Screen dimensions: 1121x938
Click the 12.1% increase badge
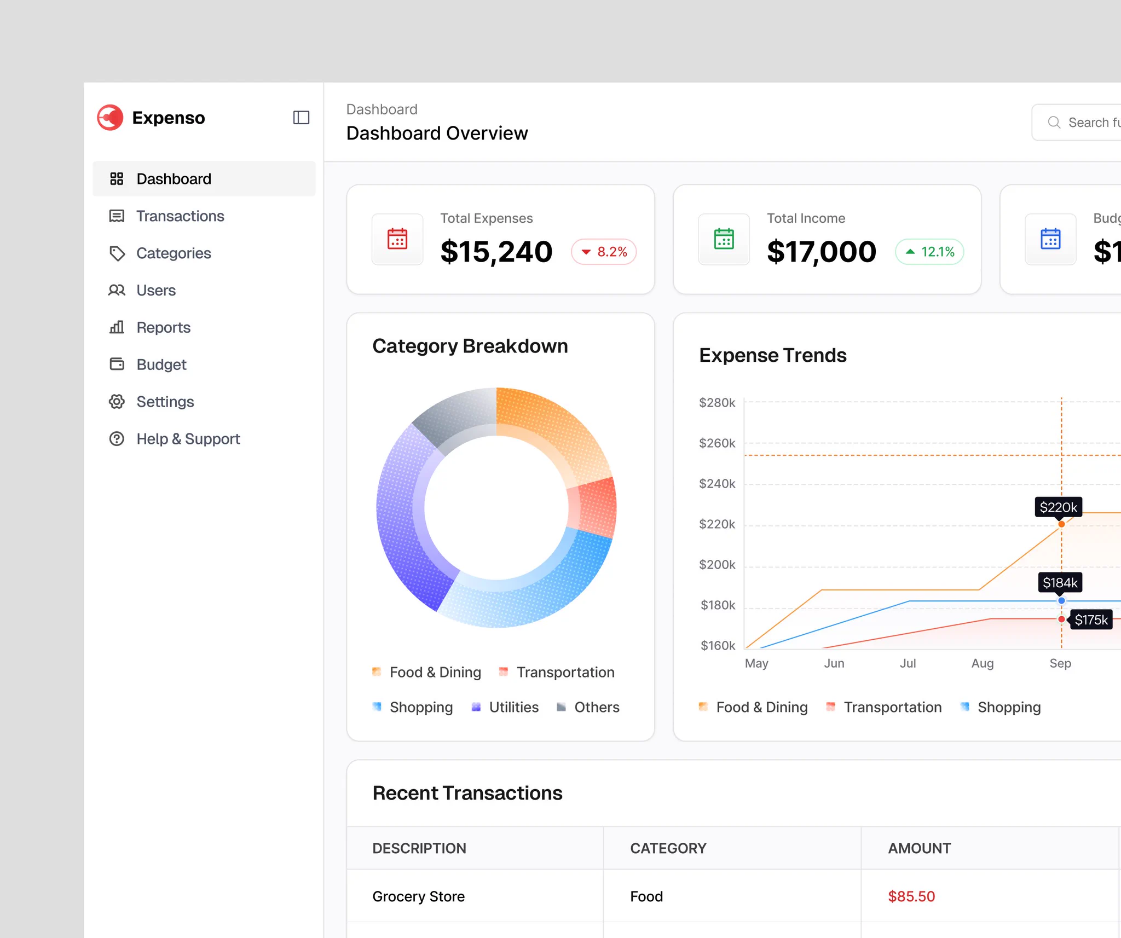click(929, 252)
